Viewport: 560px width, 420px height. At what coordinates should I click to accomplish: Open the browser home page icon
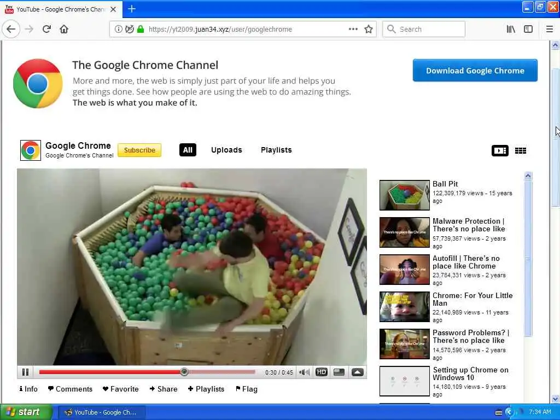click(64, 30)
